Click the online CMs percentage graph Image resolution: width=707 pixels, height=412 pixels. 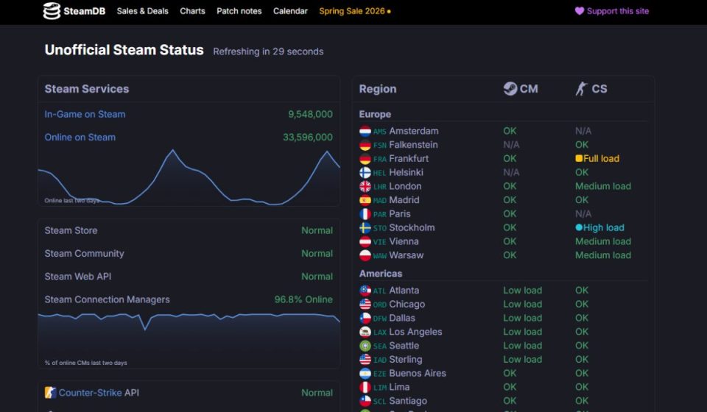(189, 340)
